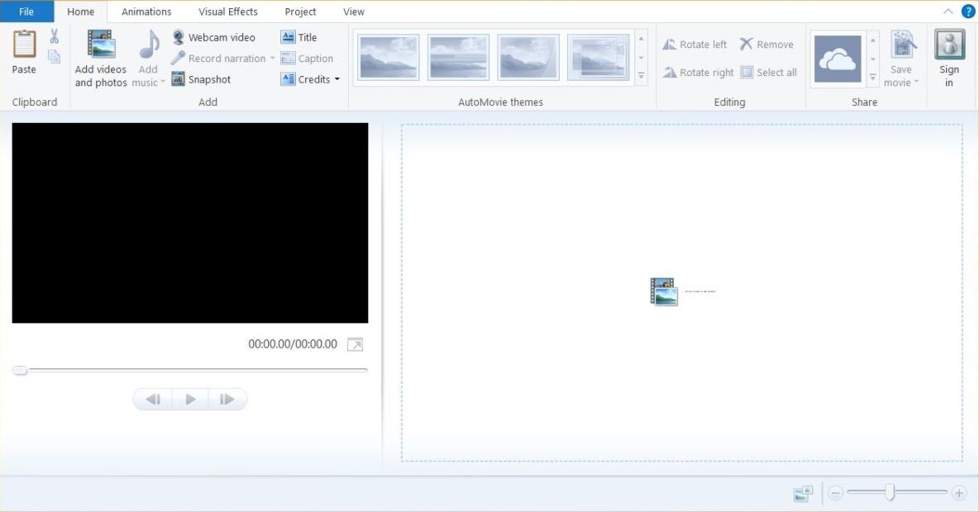This screenshot has width=979, height=512.
Task: Expand the Credits dropdown arrow
Action: [337, 80]
